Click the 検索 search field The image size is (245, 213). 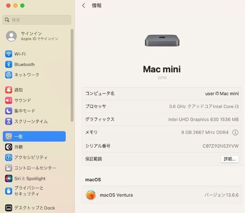pyautogui.click(x=37, y=20)
